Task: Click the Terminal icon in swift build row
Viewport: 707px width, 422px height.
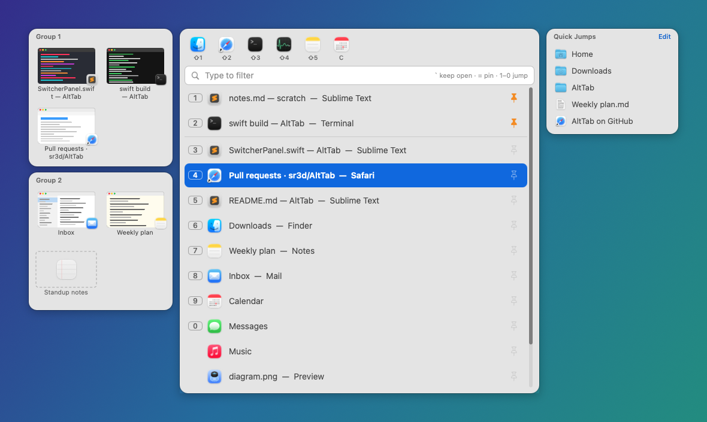Action: 214,123
